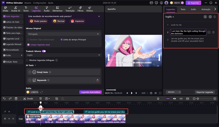Expand the Estilo sidebar item
Viewport: 219px width, 127px height.
pos(13,55)
